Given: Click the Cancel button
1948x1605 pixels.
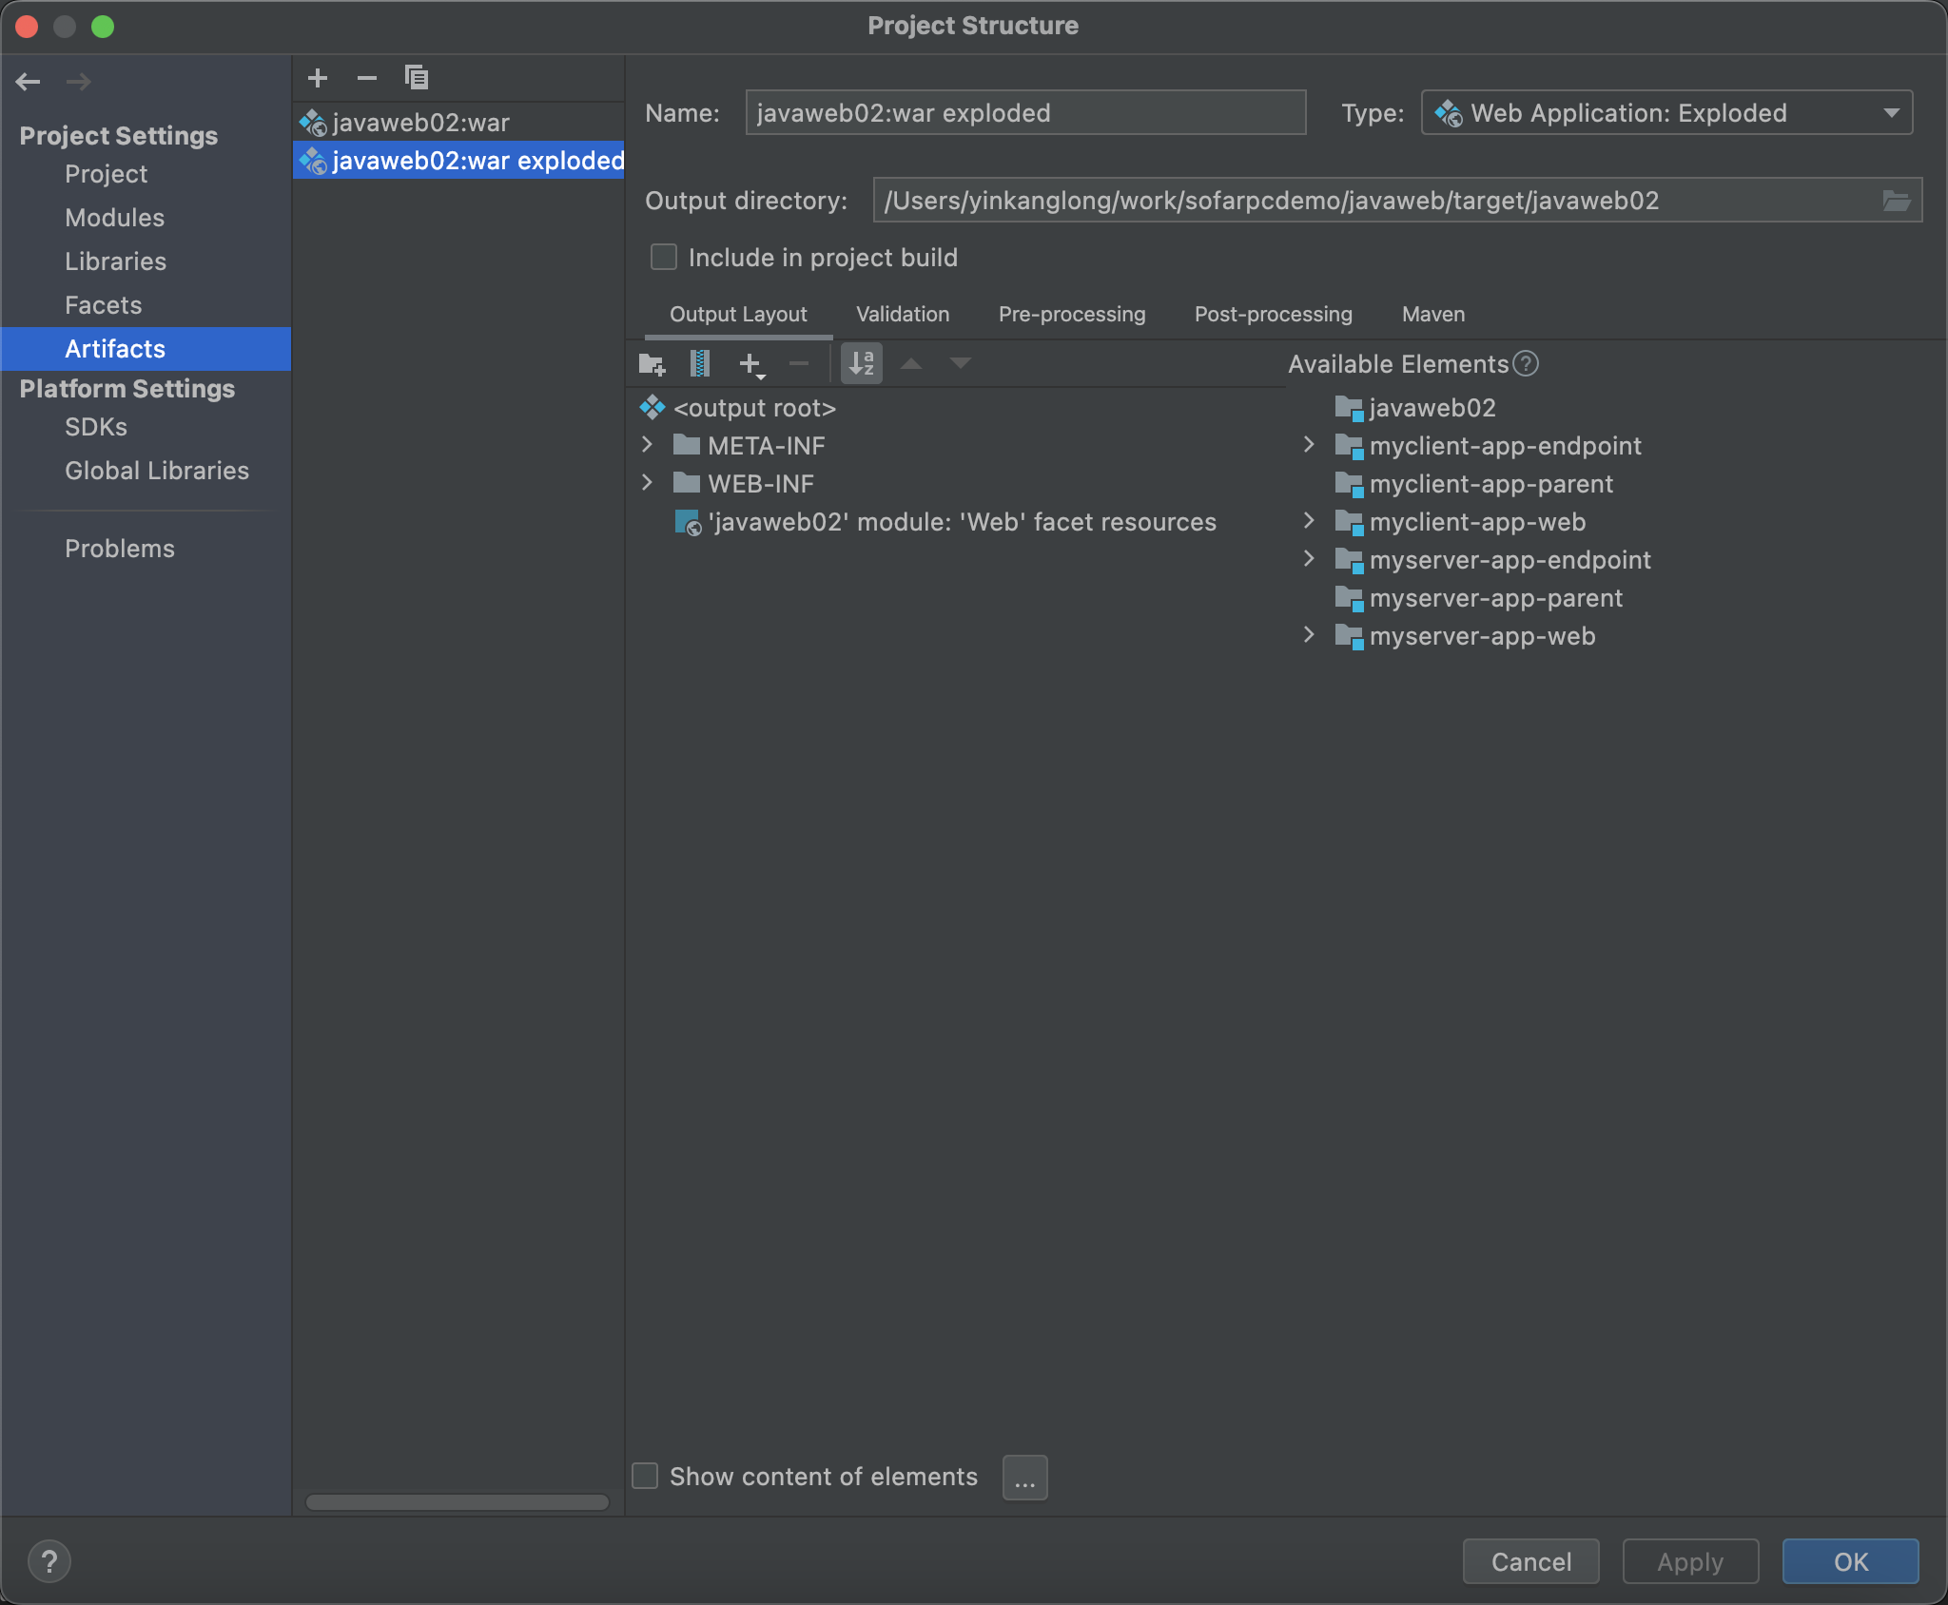Looking at the screenshot, I should tap(1530, 1561).
